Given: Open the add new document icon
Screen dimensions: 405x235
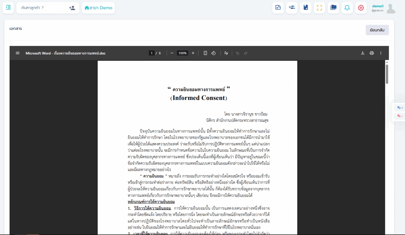Looking at the screenshot, I should (278, 8).
